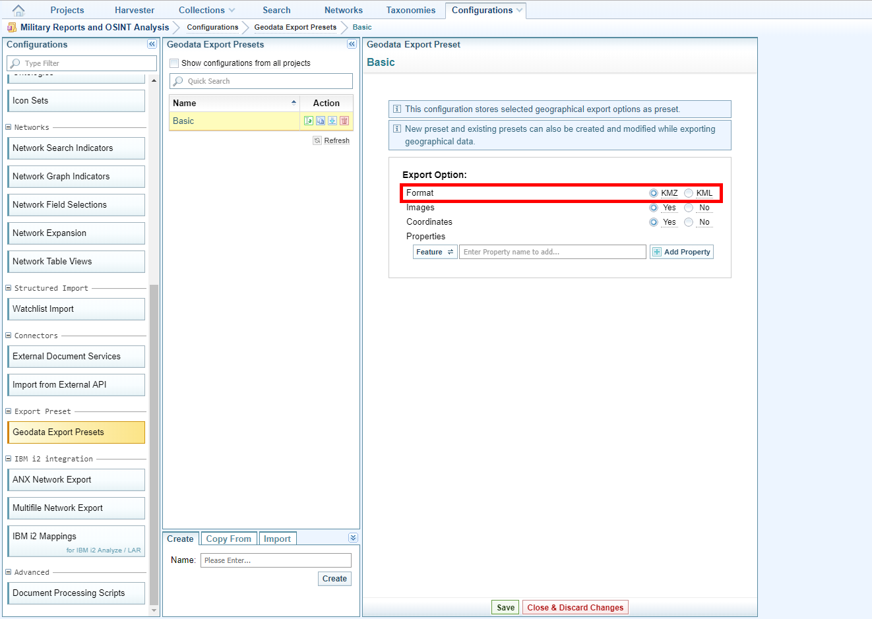The height and width of the screenshot is (619, 872).
Task: Click the Configurations sidebar vertical scrollbar
Action: pyautogui.click(x=154, y=442)
